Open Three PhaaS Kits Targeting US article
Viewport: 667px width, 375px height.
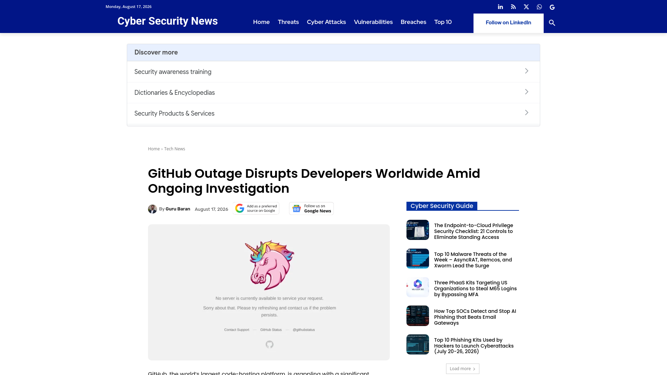coord(475,289)
